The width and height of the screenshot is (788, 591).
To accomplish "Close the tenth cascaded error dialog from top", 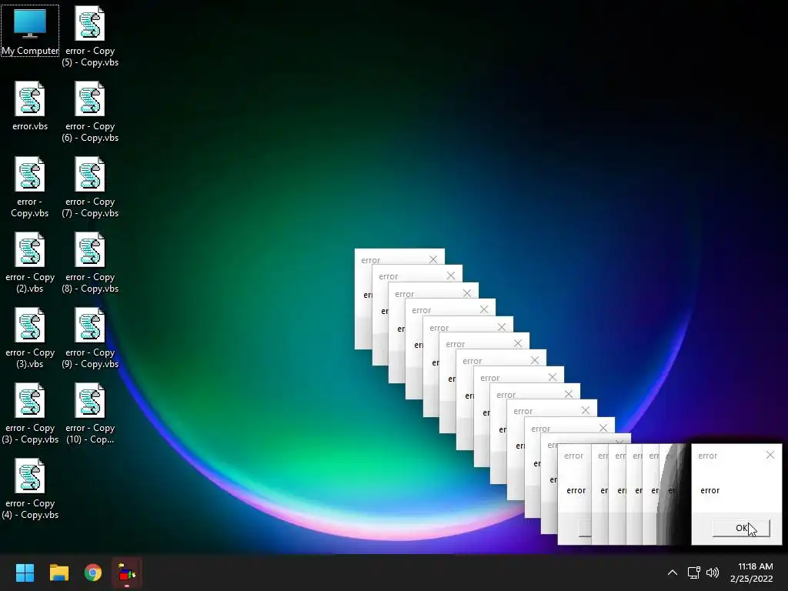I will (586, 411).
